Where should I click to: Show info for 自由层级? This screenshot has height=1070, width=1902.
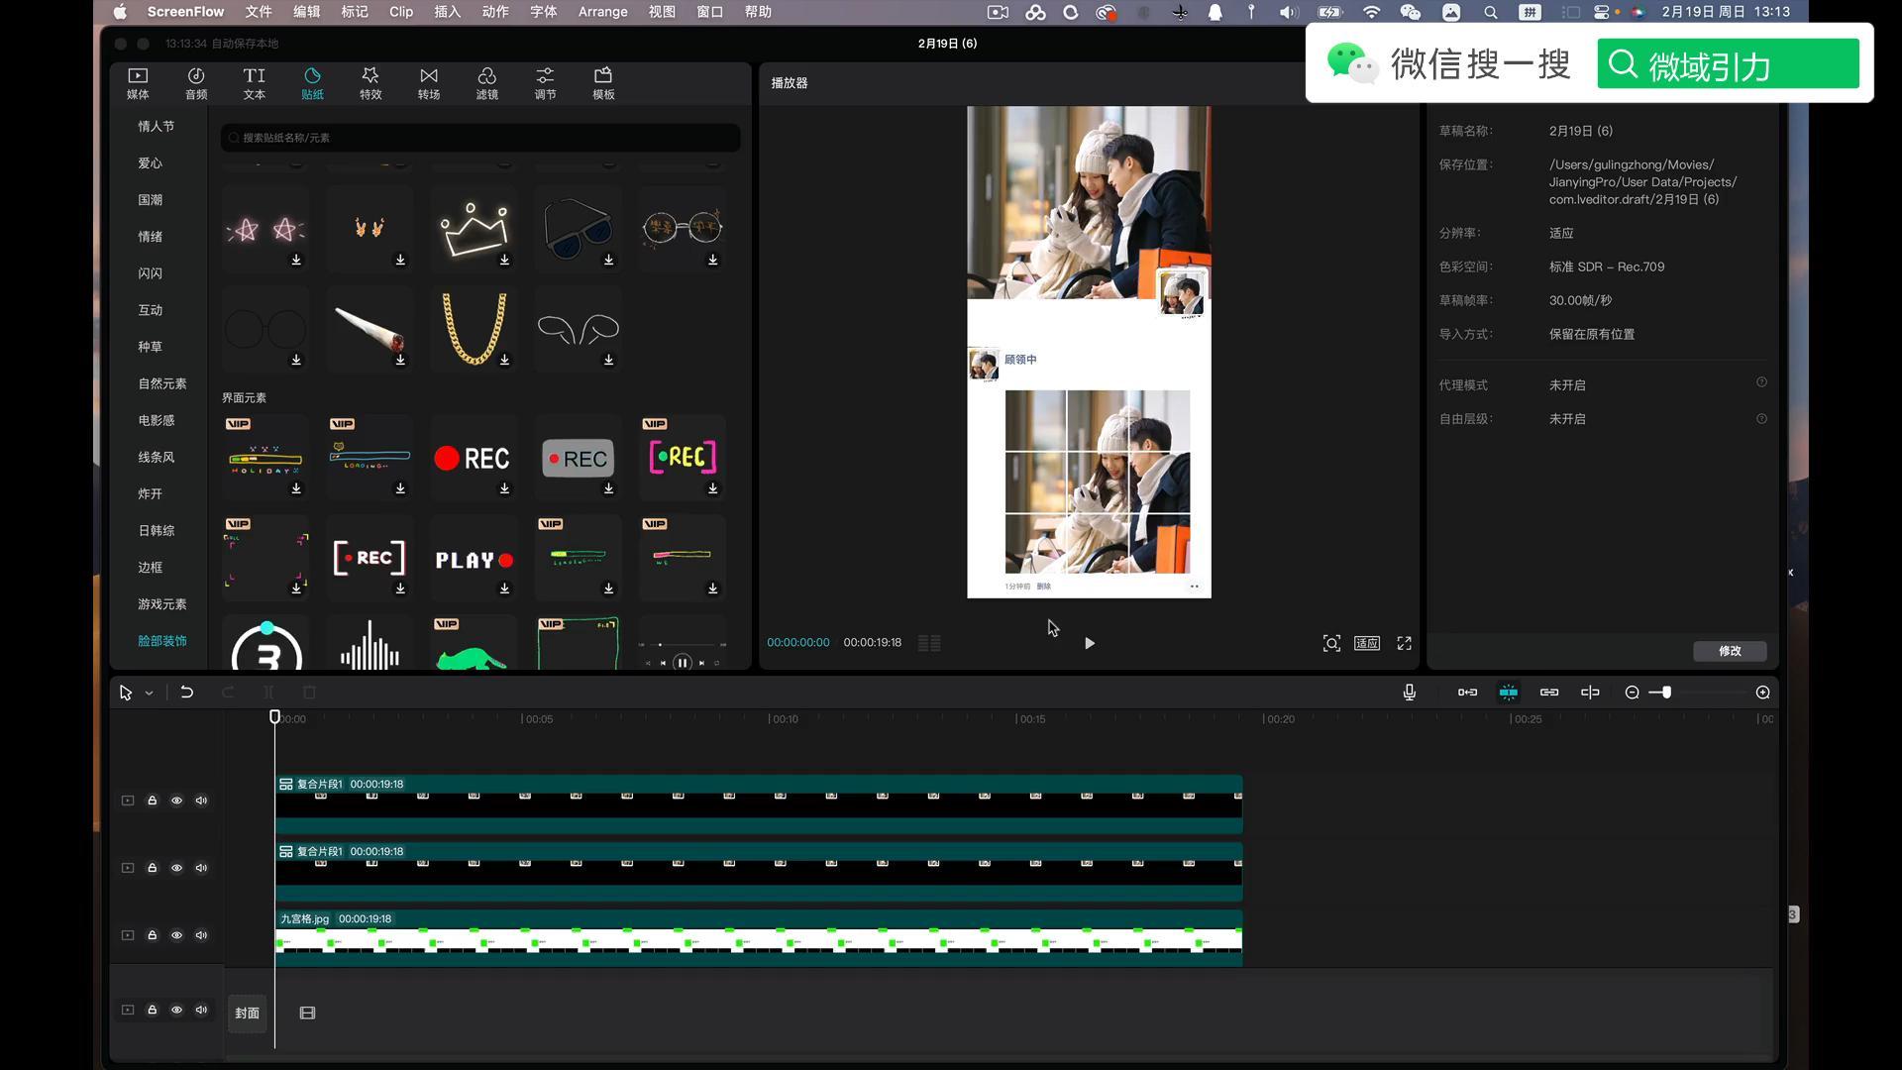tap(1761, 419)
